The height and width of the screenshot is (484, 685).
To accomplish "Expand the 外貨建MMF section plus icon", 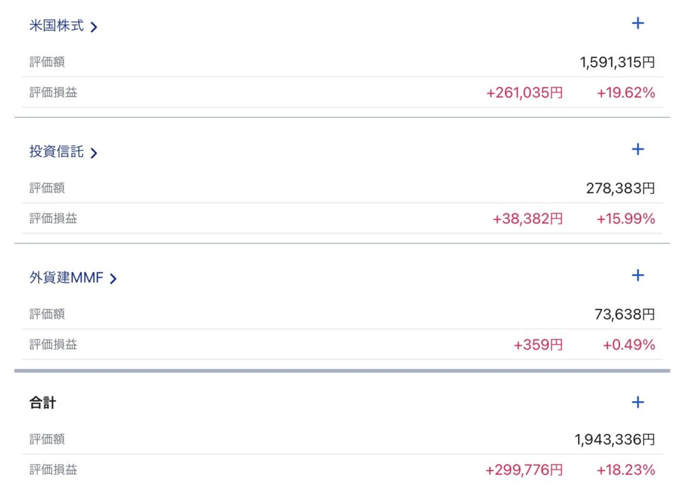I will (x=638, y=275).
